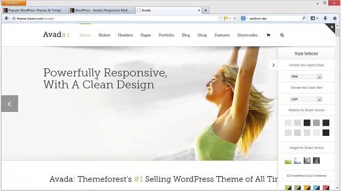Open the orange Firefox menu button
341x191 pixels.
13,3
